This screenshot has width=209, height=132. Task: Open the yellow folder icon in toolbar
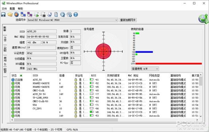click(x=10, y=14)
